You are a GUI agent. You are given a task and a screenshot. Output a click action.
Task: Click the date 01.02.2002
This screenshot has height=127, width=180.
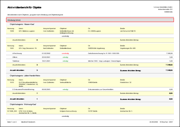tap(46, 53)
